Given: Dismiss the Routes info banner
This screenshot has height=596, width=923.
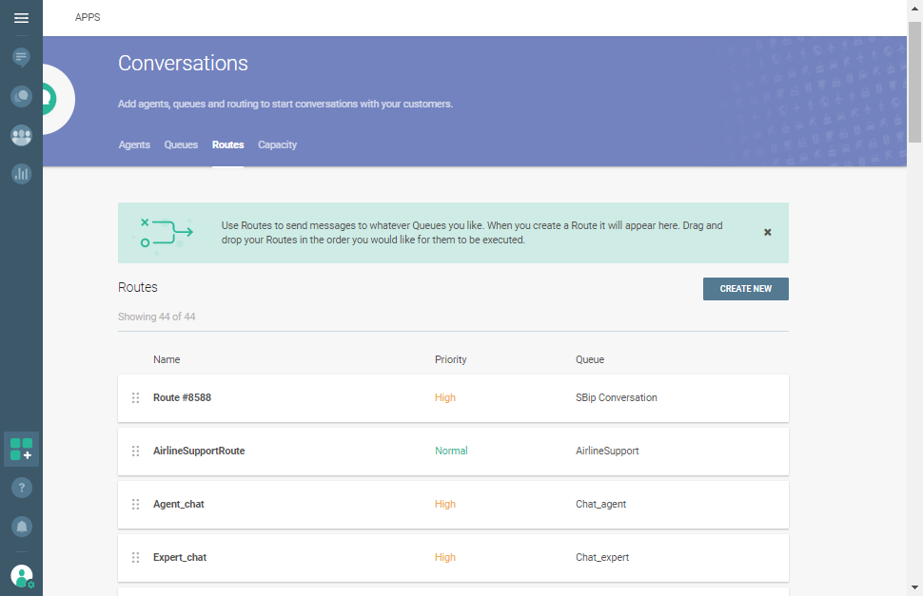Looking at the screenshot, I should point(768,232).
